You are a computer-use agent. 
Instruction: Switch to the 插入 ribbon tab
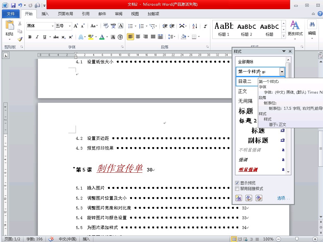pos(45,14)
